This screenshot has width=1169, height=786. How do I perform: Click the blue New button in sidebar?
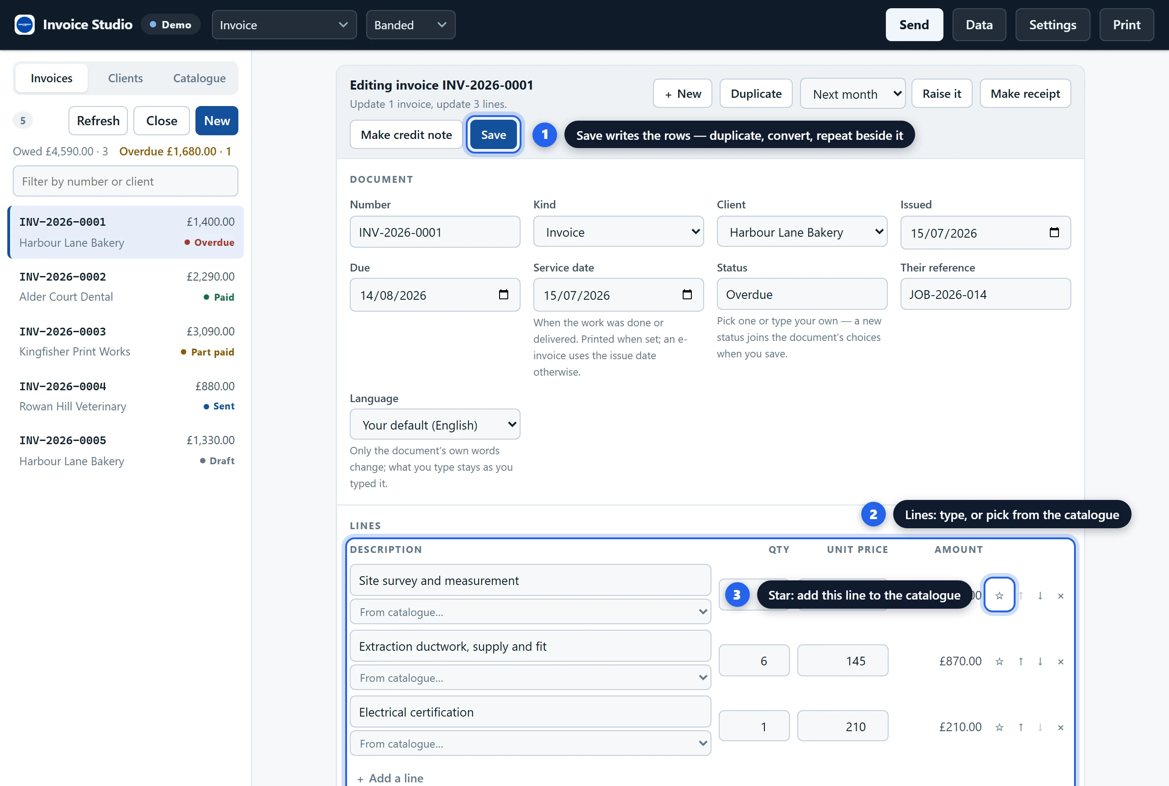click(x=216, y=120)
